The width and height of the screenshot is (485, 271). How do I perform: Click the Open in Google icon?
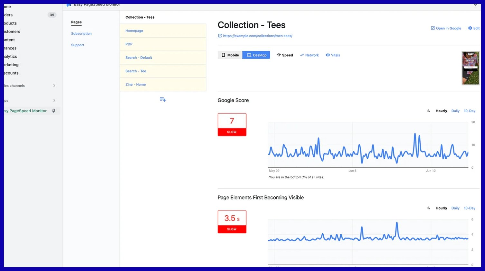tap(433, 28)
